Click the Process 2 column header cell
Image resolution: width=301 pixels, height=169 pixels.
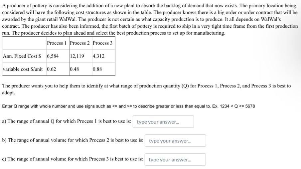coord(80,43)
